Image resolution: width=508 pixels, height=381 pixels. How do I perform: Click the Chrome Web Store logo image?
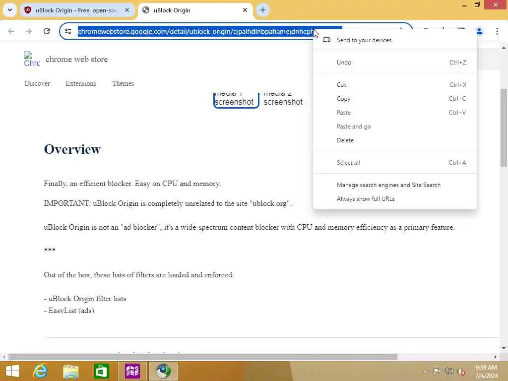click(32, 59)
